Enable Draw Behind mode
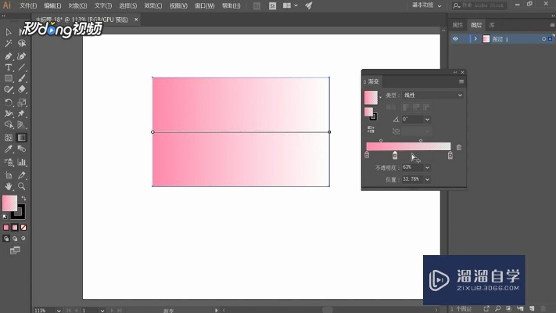Viewport: 556px width, 313px height. [15, 239]
